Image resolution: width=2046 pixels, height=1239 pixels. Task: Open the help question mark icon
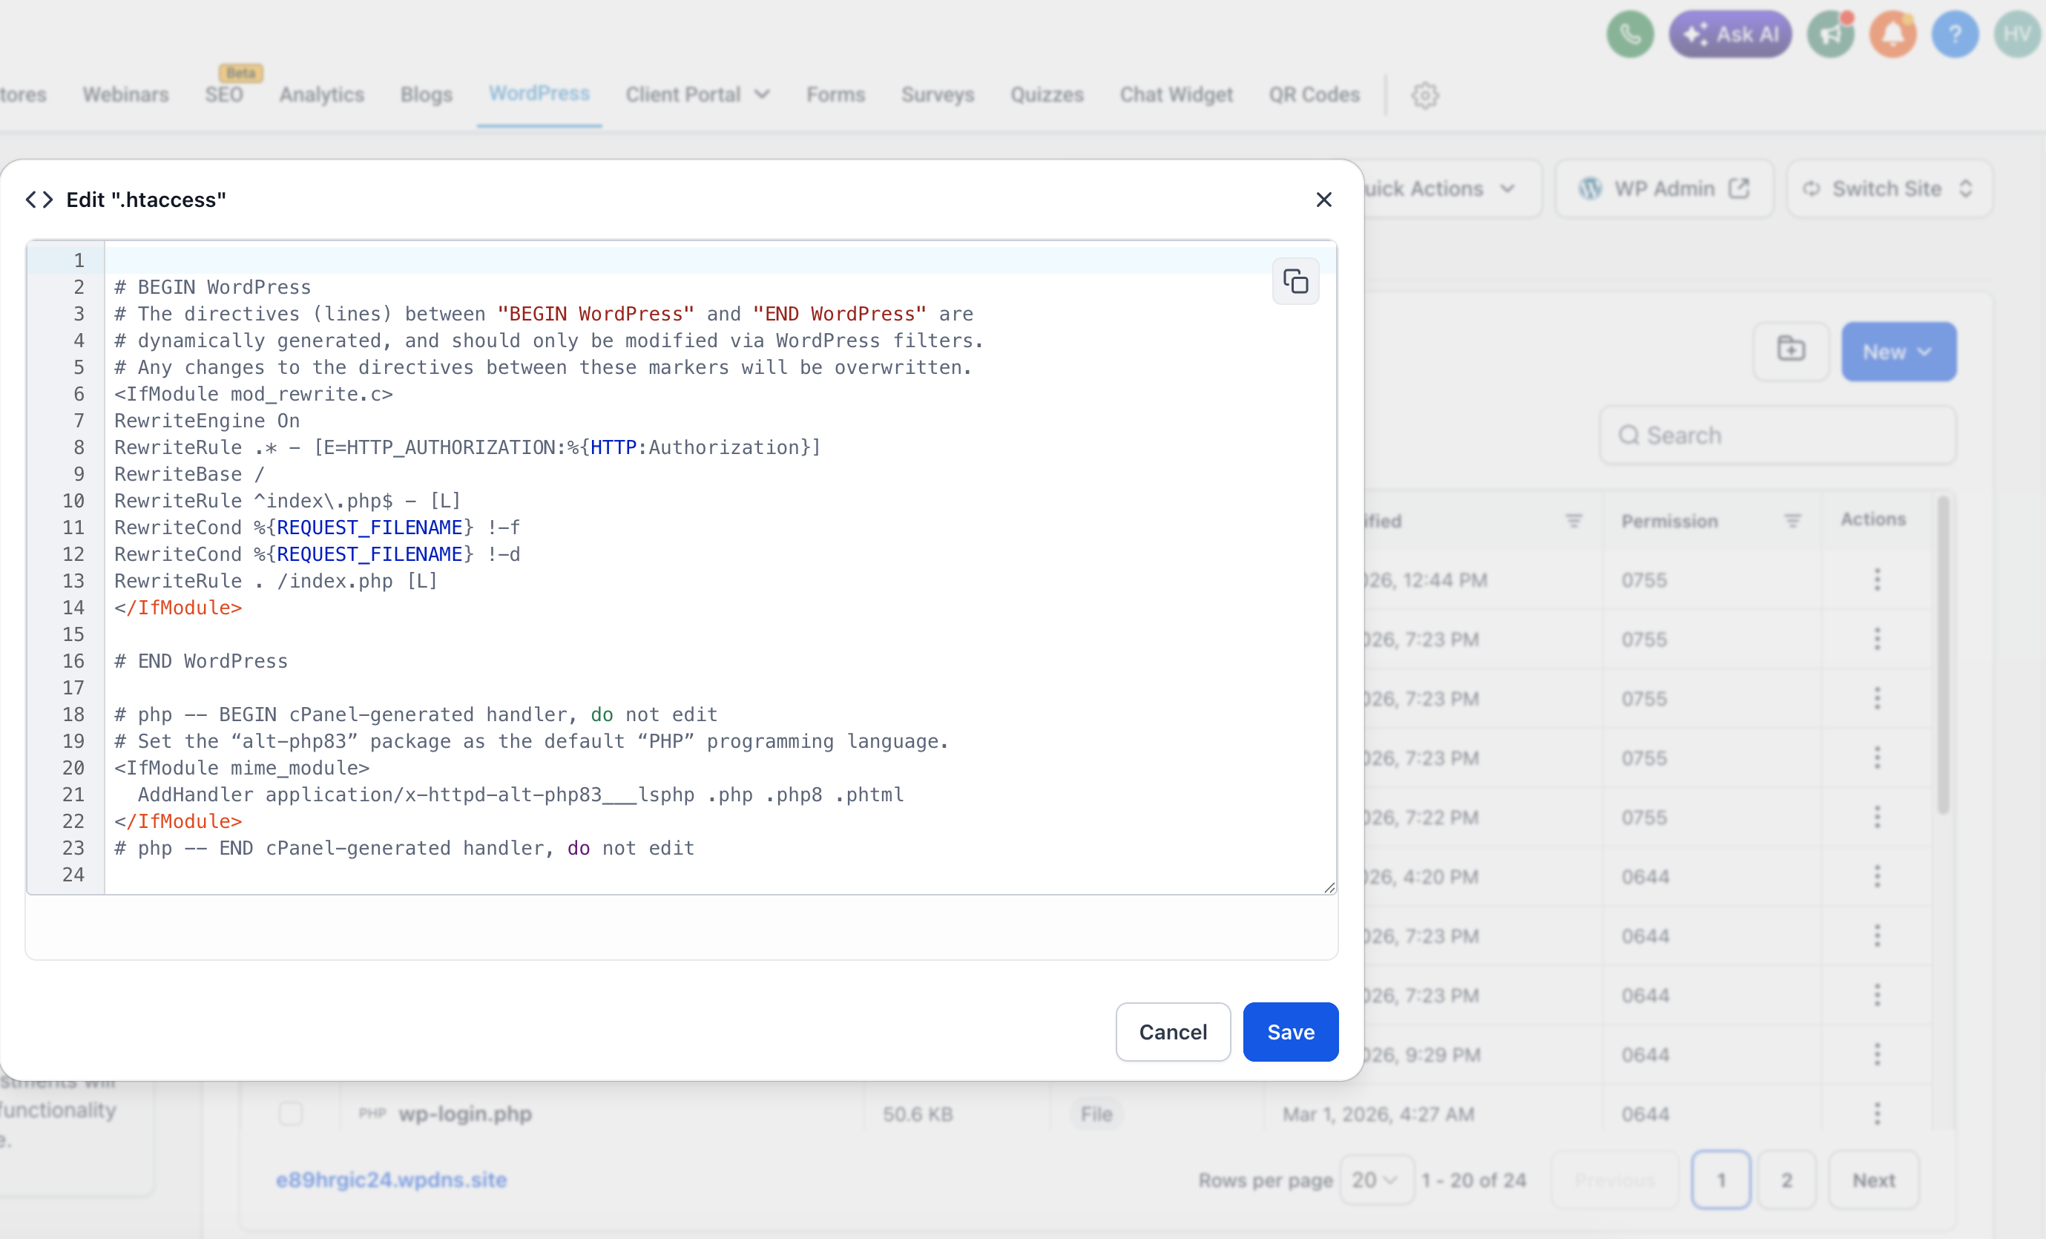coord(1955,34)
